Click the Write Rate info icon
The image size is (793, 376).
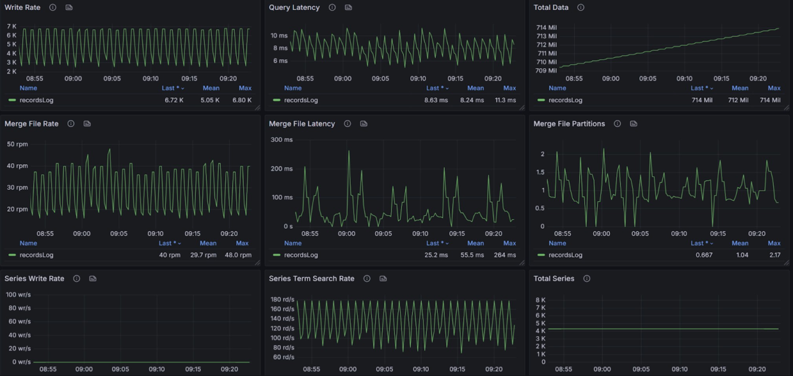pyautogui.click(x=53, y=7)
